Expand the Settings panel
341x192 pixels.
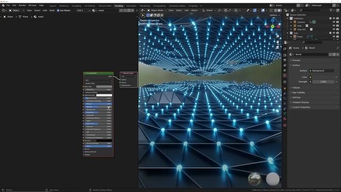296,98
